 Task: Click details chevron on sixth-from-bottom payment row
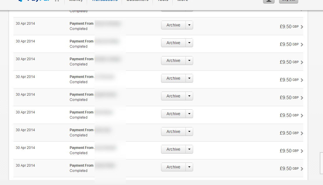(x=302, y=80)
